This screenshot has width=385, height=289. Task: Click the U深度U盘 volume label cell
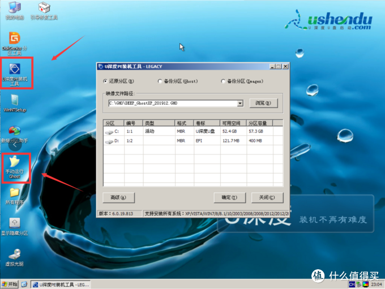point(205,132)
